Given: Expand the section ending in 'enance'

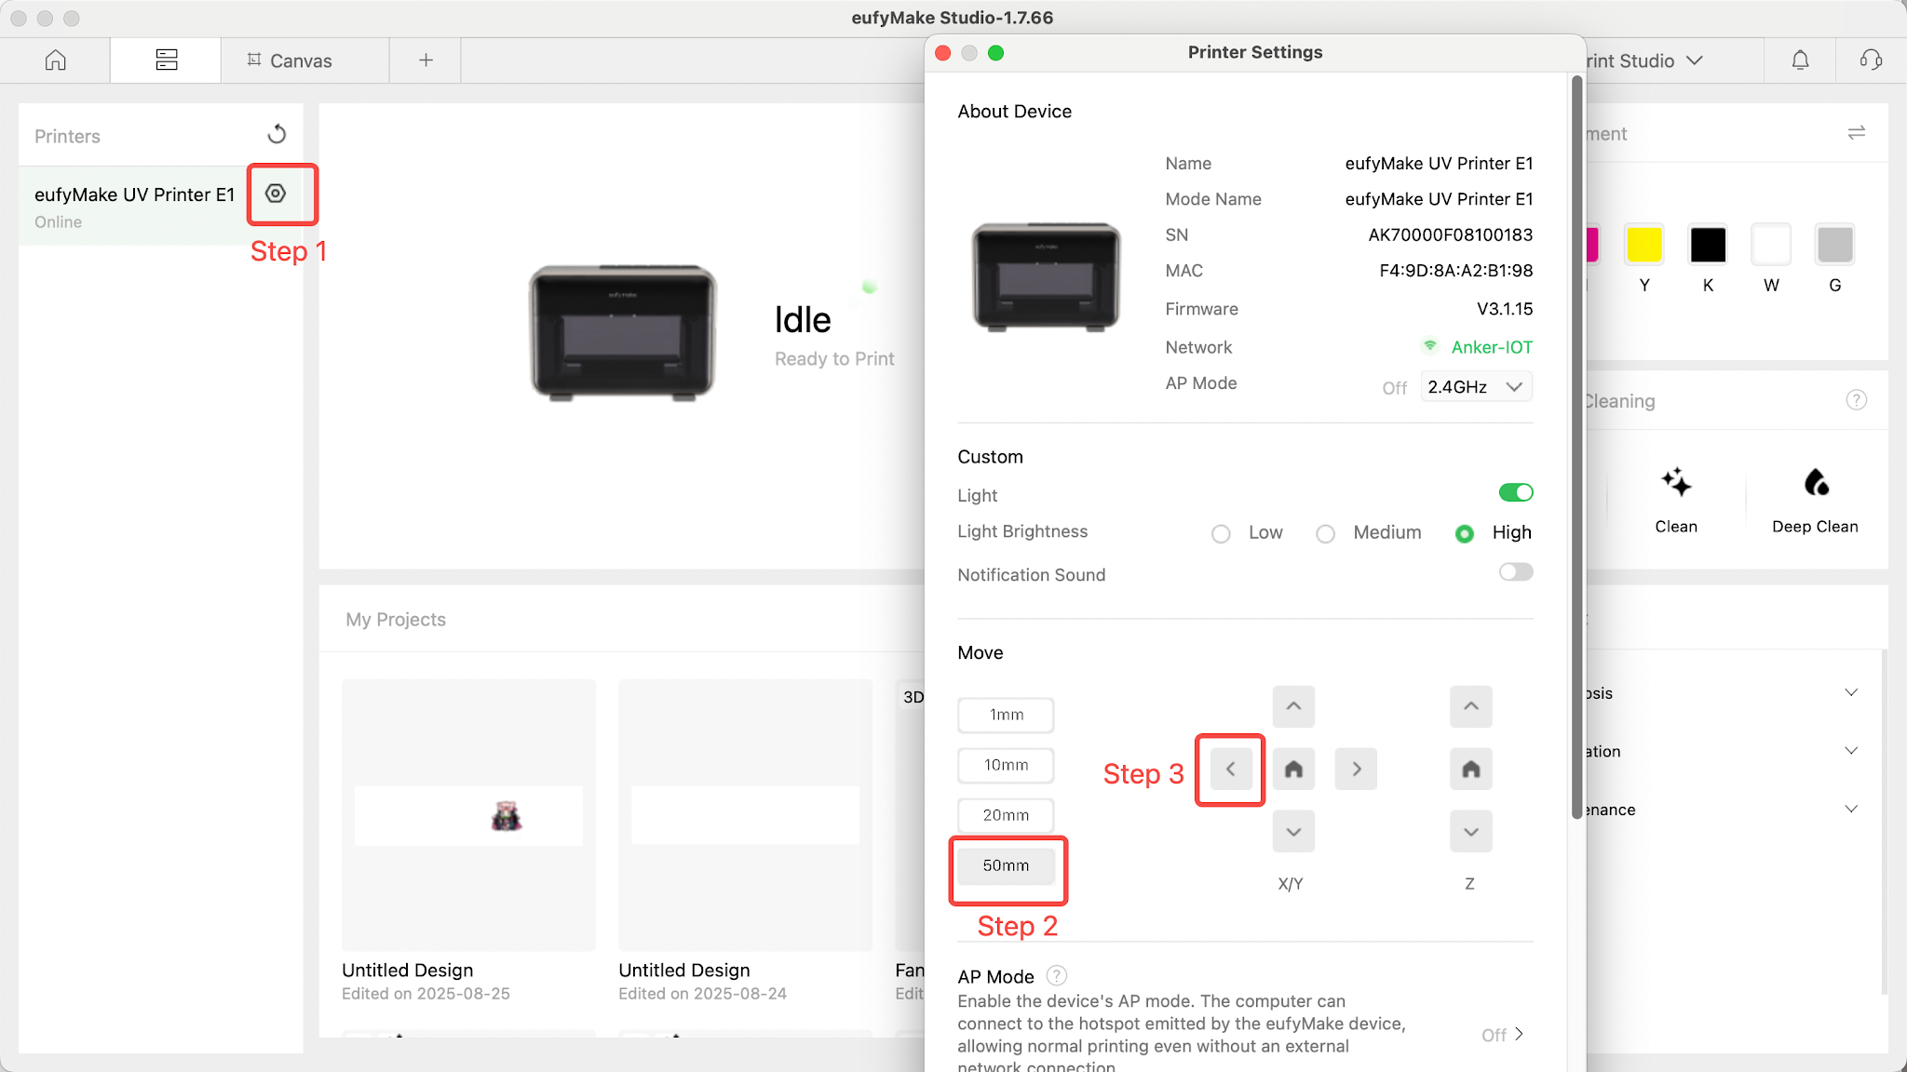Looking at the screenshot, I should (x=1850, y=810).
